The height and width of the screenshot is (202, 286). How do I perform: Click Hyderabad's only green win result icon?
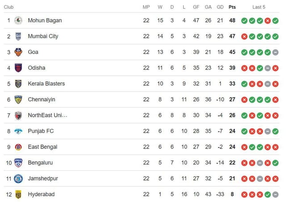pyautogui.click(x=268, y=194)
